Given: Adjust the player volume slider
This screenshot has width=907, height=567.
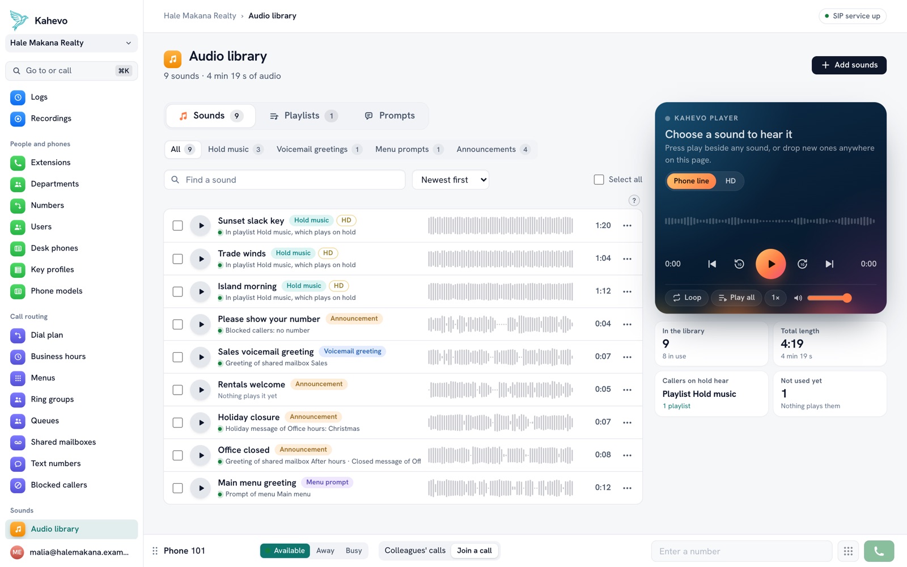Looking at the screenshot, I should 829,298.
